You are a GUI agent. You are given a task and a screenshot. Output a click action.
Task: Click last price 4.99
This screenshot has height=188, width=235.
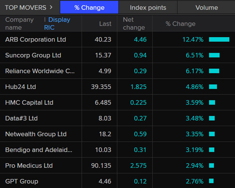point(105,71)
